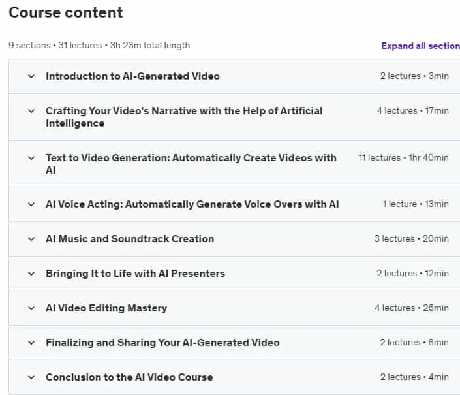Expand the Crafting Your Video's Narrative chevron
This screenshot has width=460, height=395.
31,111
